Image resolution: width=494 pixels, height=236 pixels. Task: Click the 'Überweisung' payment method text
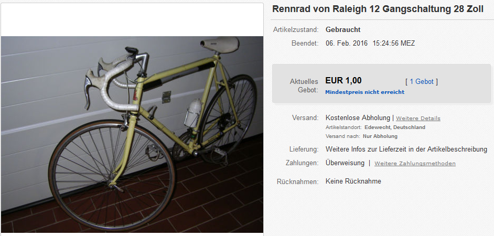coord(345,163)
